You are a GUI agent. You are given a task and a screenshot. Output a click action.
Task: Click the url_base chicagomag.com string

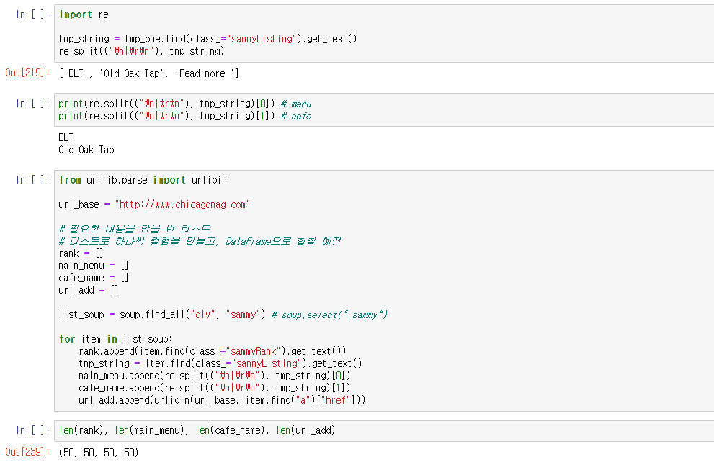click(x=182, y=204)
